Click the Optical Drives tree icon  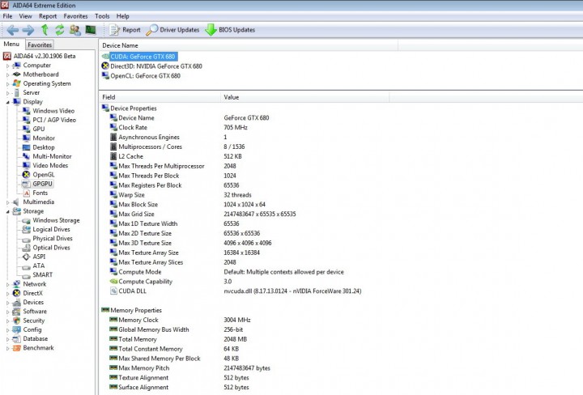click(26, 248)
